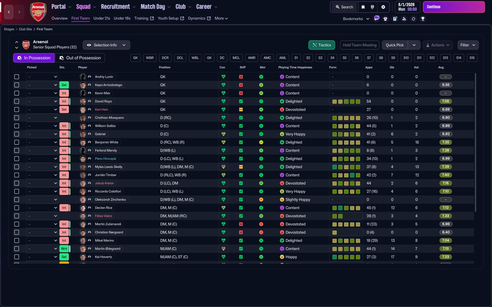492x307 pixels.
Task: Open the shirt icon shortcut in bookmarks bar
Action: click(x=386, y=19)
